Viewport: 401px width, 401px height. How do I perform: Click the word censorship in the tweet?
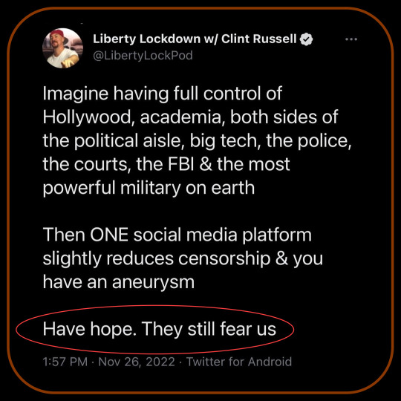point(224,259)
